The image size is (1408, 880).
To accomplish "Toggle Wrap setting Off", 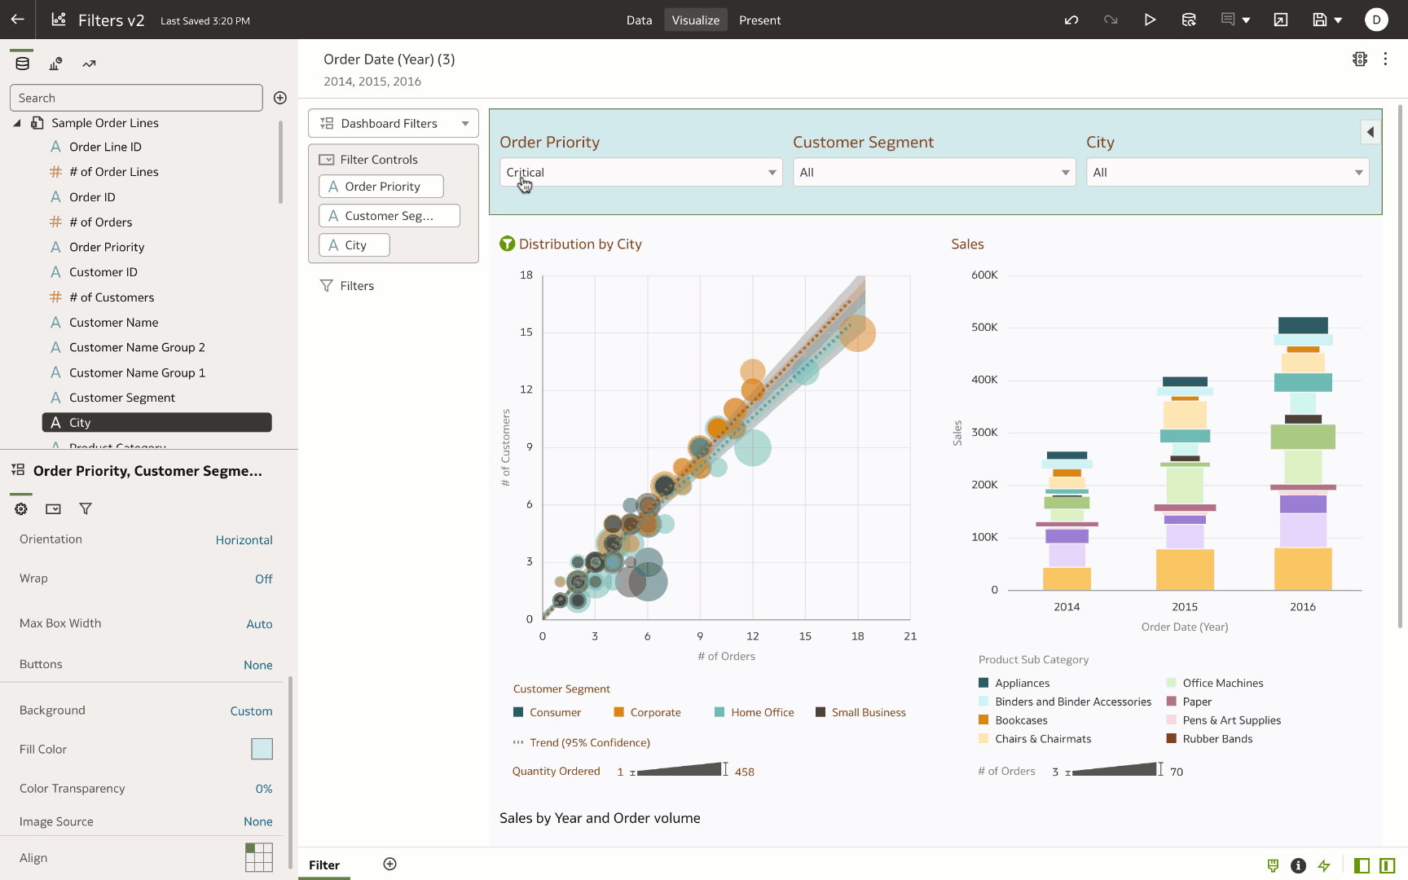I will 264,579.
